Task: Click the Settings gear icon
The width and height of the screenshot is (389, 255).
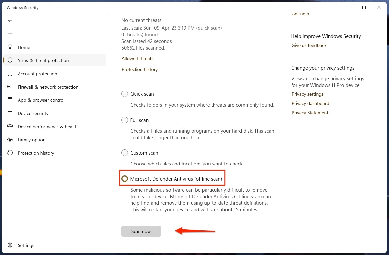Action: (x=10, y=245)
